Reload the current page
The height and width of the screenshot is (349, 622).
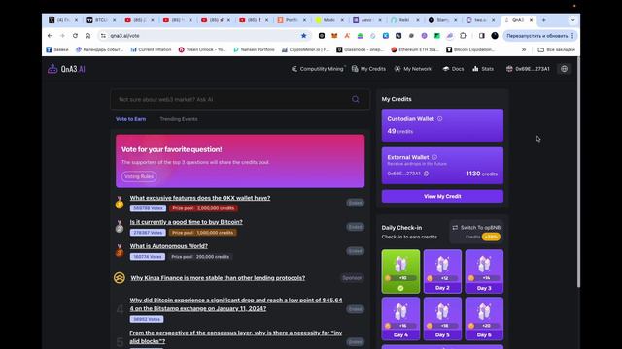75,36
